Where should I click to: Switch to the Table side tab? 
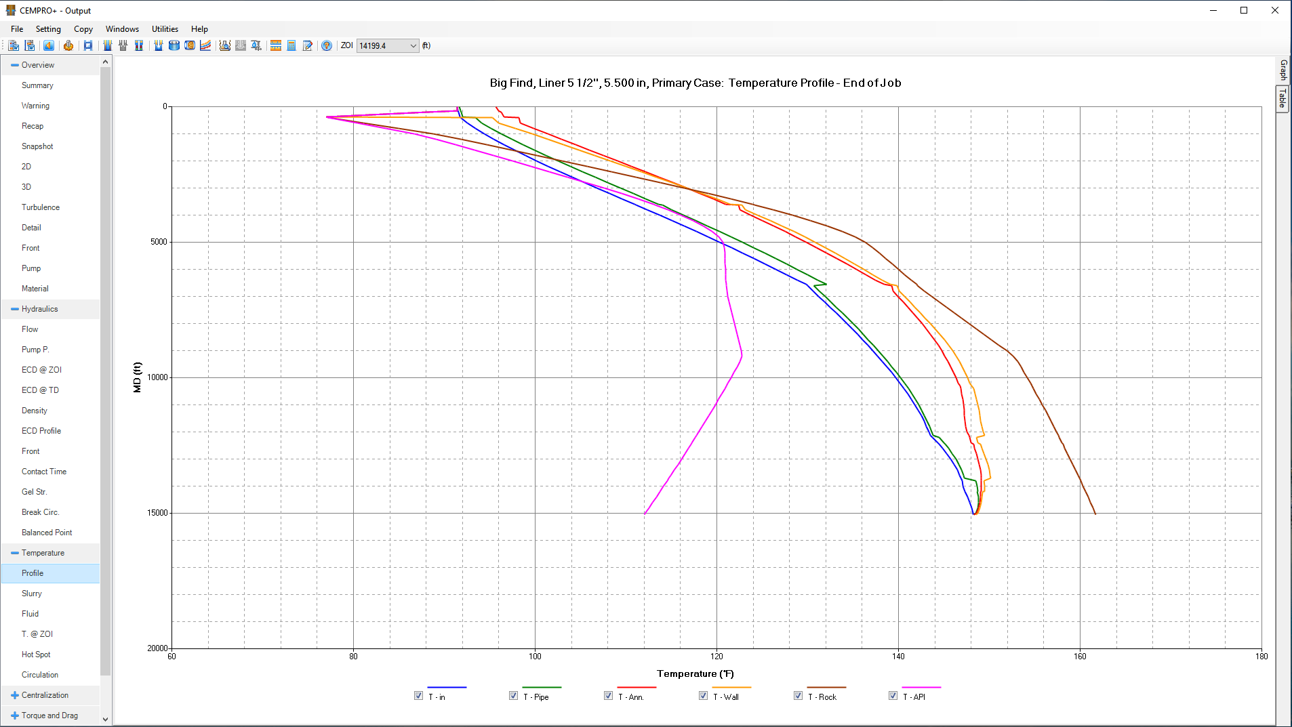click(x=1283, y=99)
